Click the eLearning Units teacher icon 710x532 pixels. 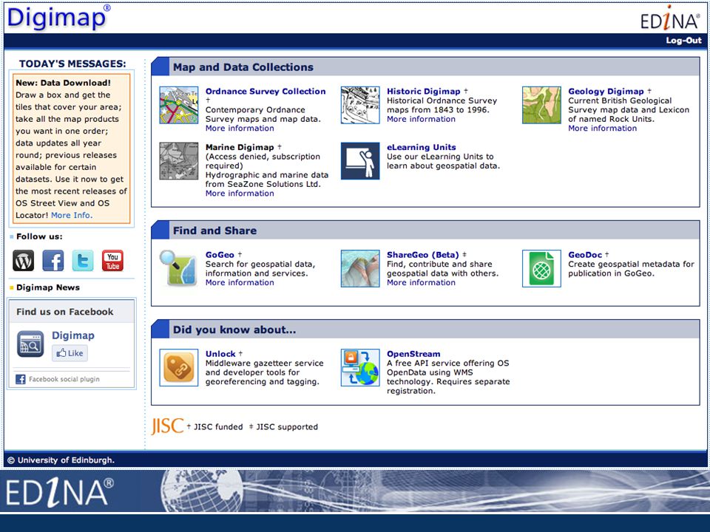click(x=360, y=161)
